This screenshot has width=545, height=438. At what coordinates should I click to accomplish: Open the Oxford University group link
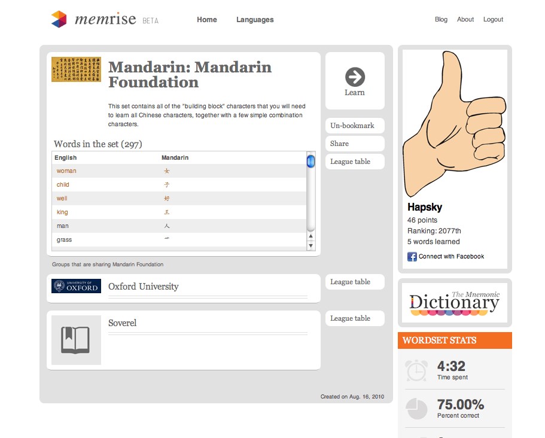pyautogui.click(x=143, y=287)
